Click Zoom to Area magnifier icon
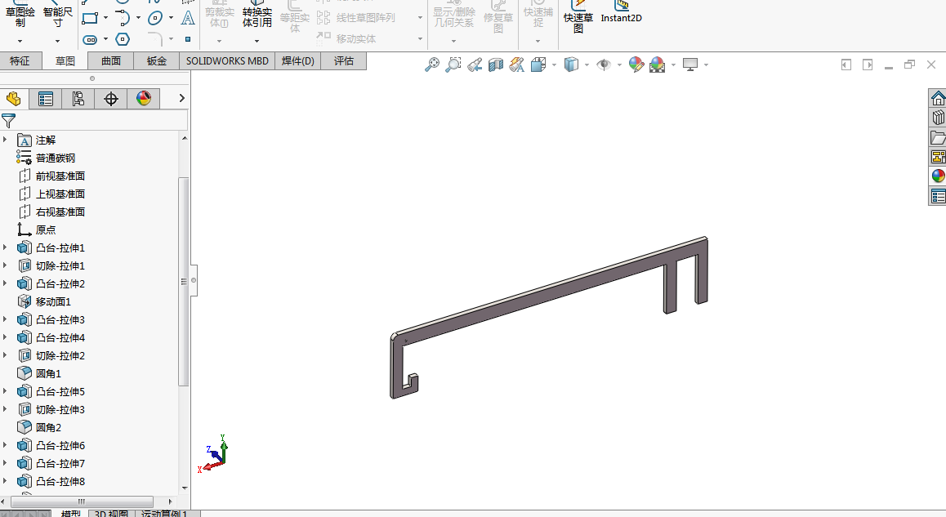Image resolution: width=946 pixels, height=517 pixels. click(x=453, y=65)
